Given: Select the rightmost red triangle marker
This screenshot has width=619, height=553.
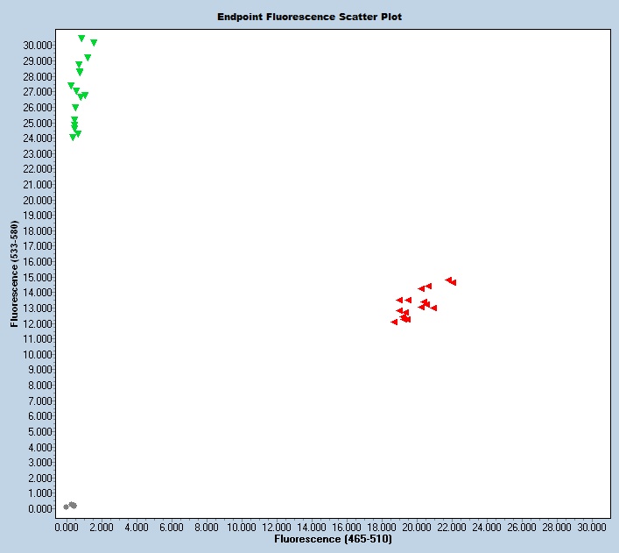Looking at the screenshot, I should [x=453, y=282].
